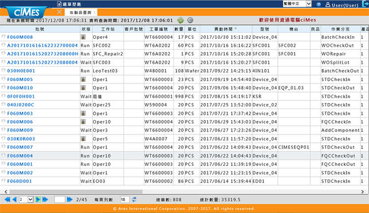Open lot link 030K0R003

pos(21,139)
